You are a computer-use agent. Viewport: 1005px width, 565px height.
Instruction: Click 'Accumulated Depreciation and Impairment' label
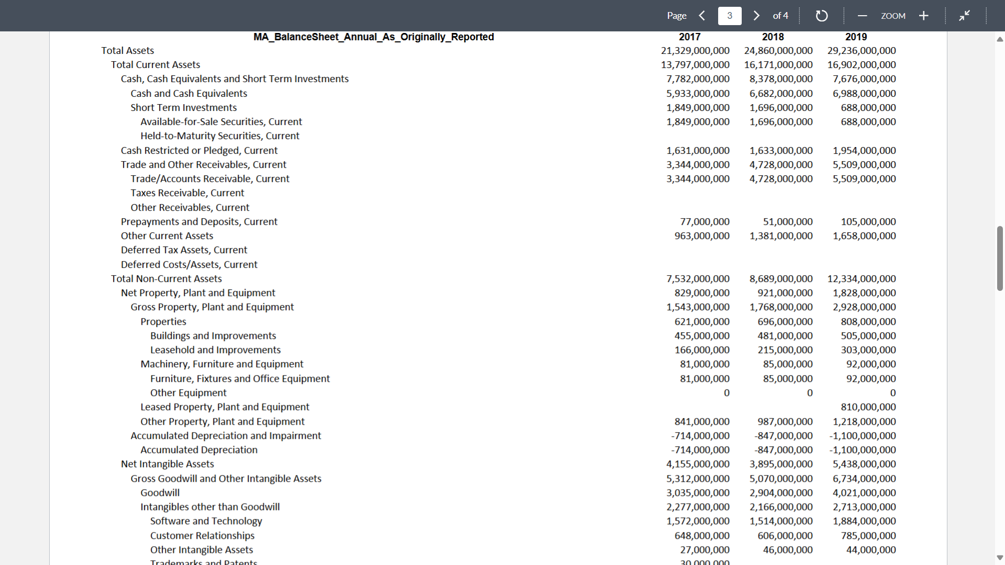[x=226, y=436]
